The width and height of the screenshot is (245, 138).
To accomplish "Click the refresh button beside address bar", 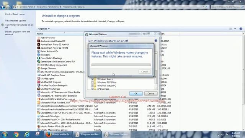I will [207, 7].
